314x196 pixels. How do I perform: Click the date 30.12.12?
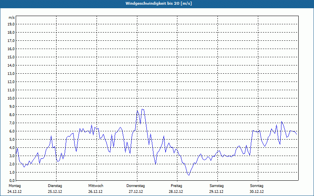tap(257, 192)
